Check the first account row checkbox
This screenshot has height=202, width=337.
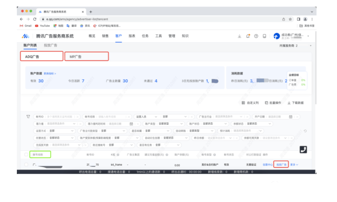point(27,164)
